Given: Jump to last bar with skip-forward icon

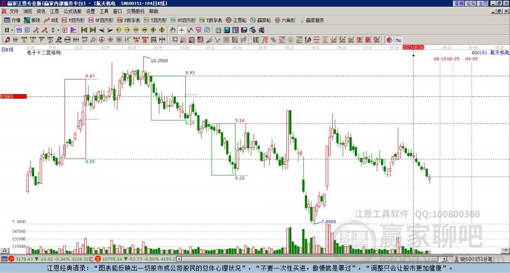Looking at the screenshot, I should click(x=92, y=30).
